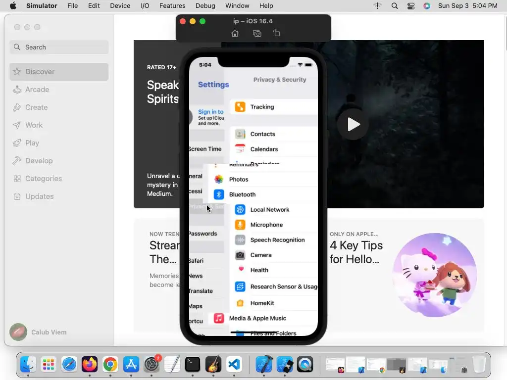507x380 pixels.
Task: Open Research Sensor & Usage settings
Action: coord(273,286)
